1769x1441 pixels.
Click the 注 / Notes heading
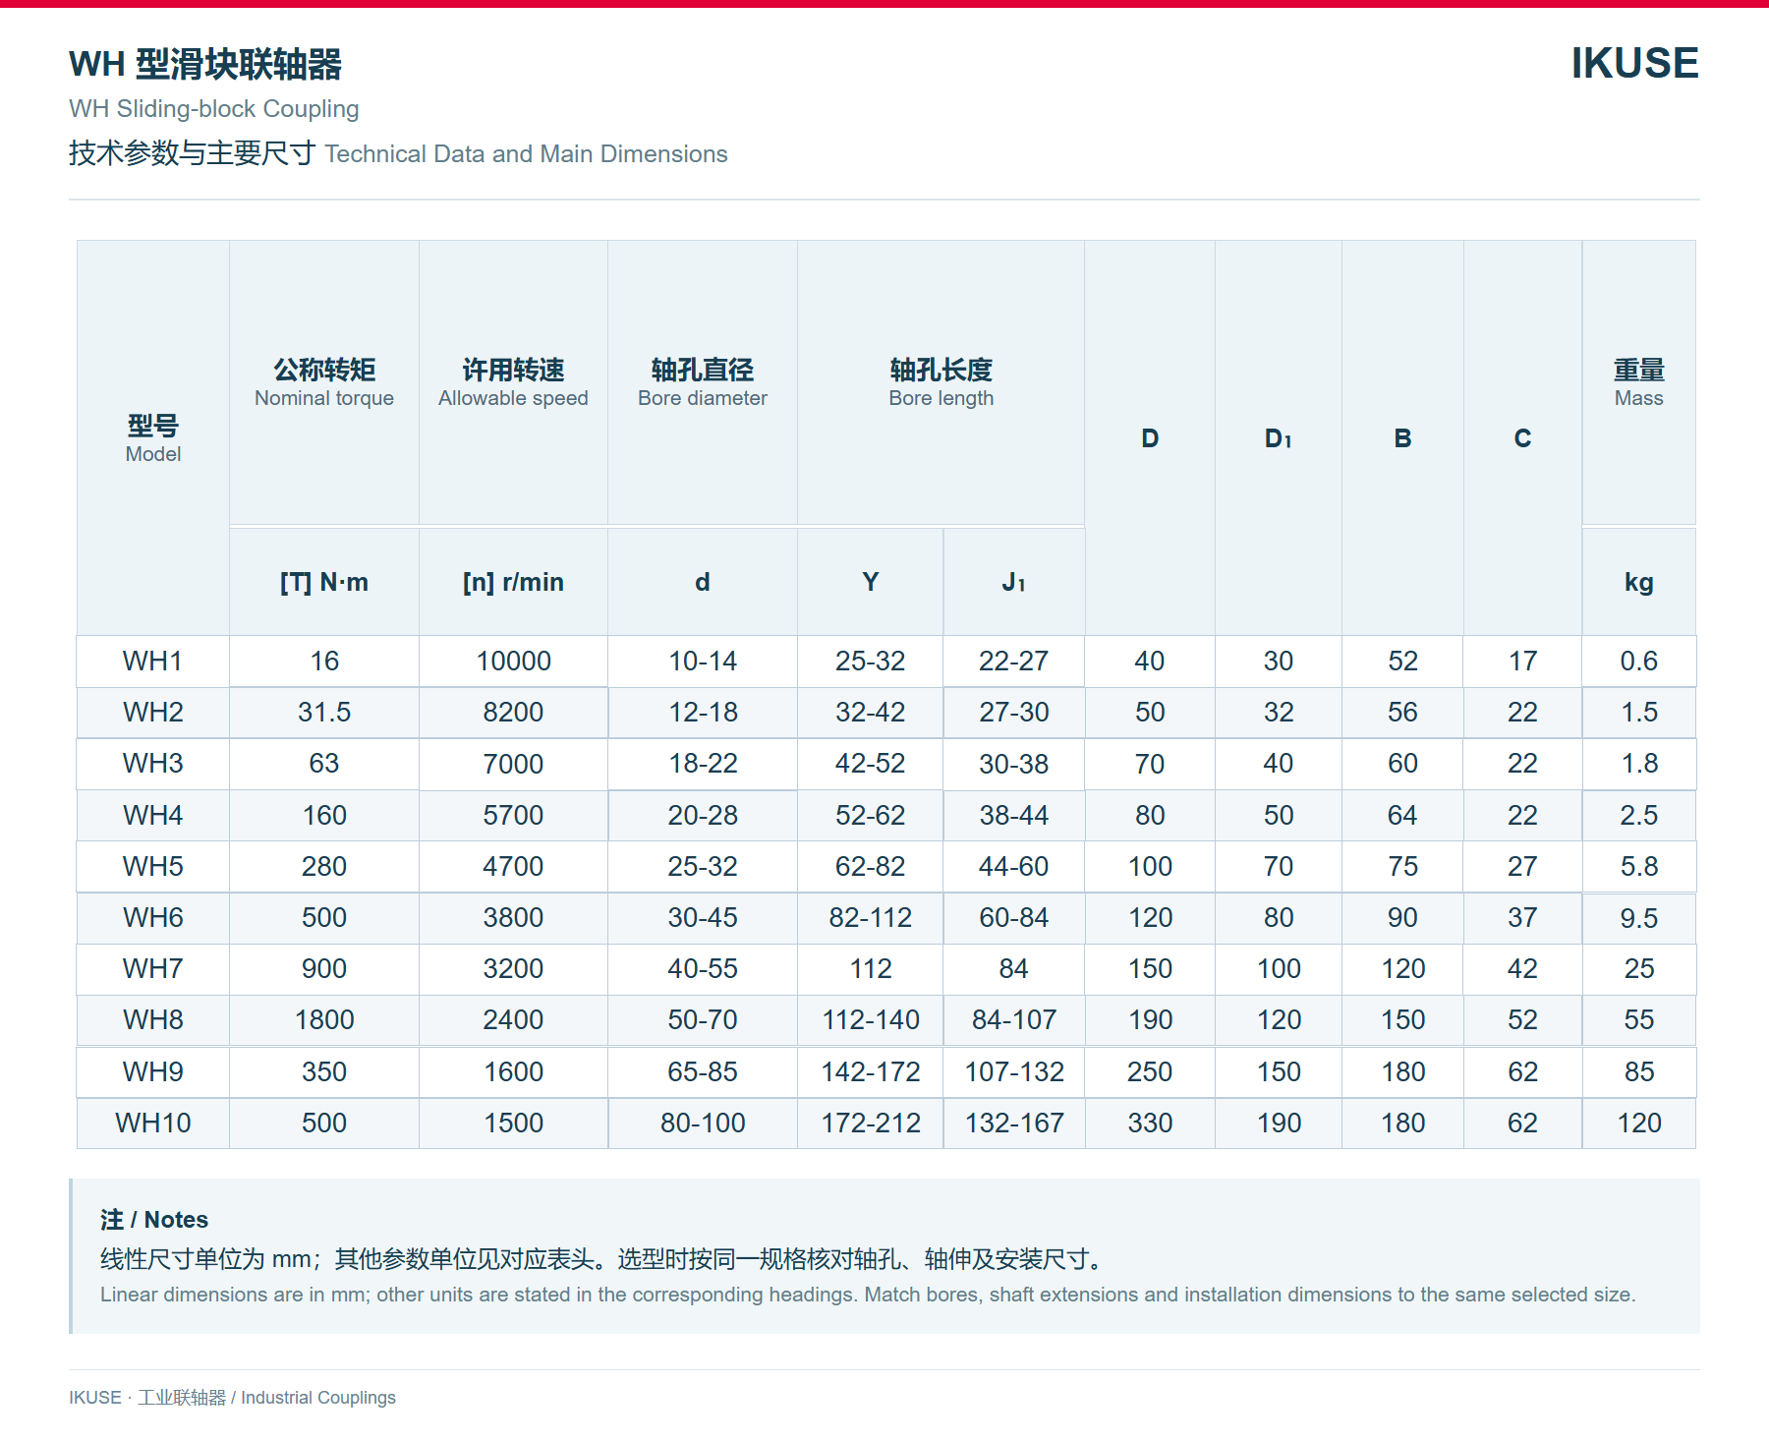pyautogui.click(x=154, y=1220)
